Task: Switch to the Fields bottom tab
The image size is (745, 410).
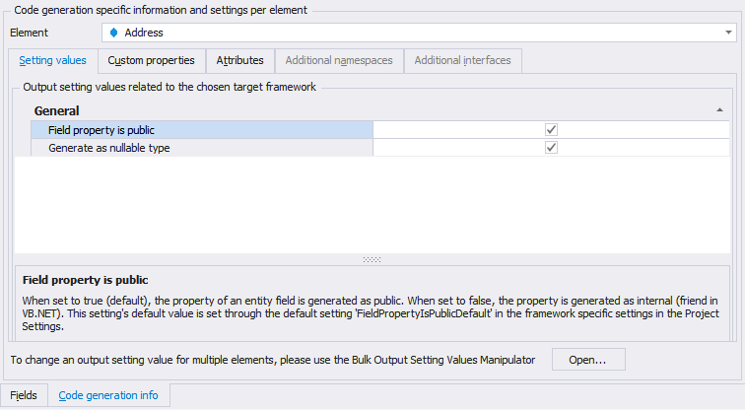Action: (24, 395)
